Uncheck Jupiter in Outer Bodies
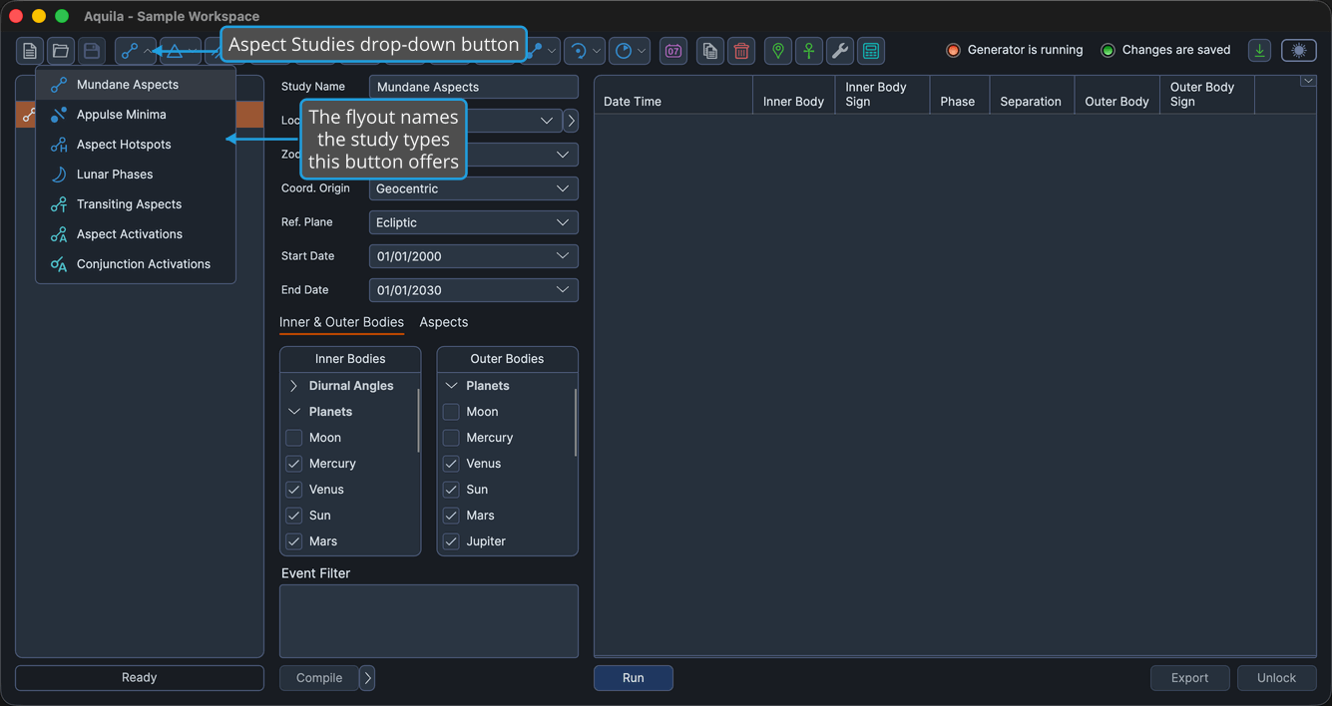1332x706 pixels. 451,541
